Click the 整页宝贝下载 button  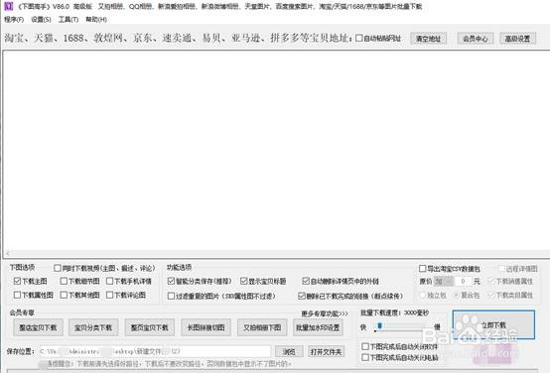pyautogui.click(x=150, y=327)
